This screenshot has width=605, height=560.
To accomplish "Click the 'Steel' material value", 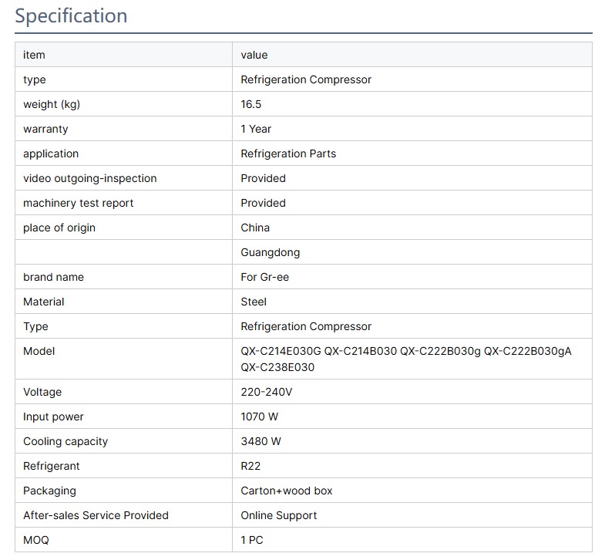I will click(254, 302).
